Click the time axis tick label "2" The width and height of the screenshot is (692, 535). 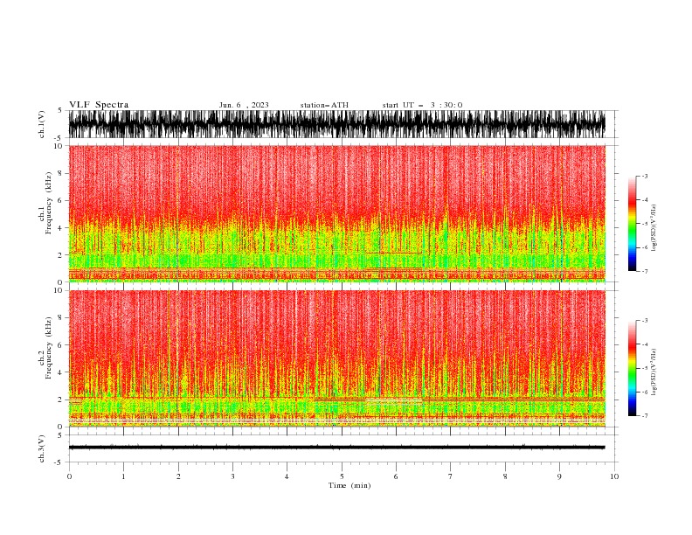click(178, 476)
